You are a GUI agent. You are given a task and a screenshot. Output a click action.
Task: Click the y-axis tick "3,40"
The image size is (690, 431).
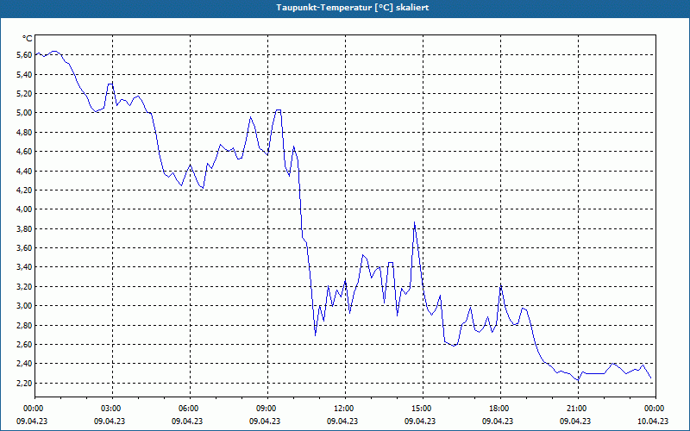tap(25, 267)
